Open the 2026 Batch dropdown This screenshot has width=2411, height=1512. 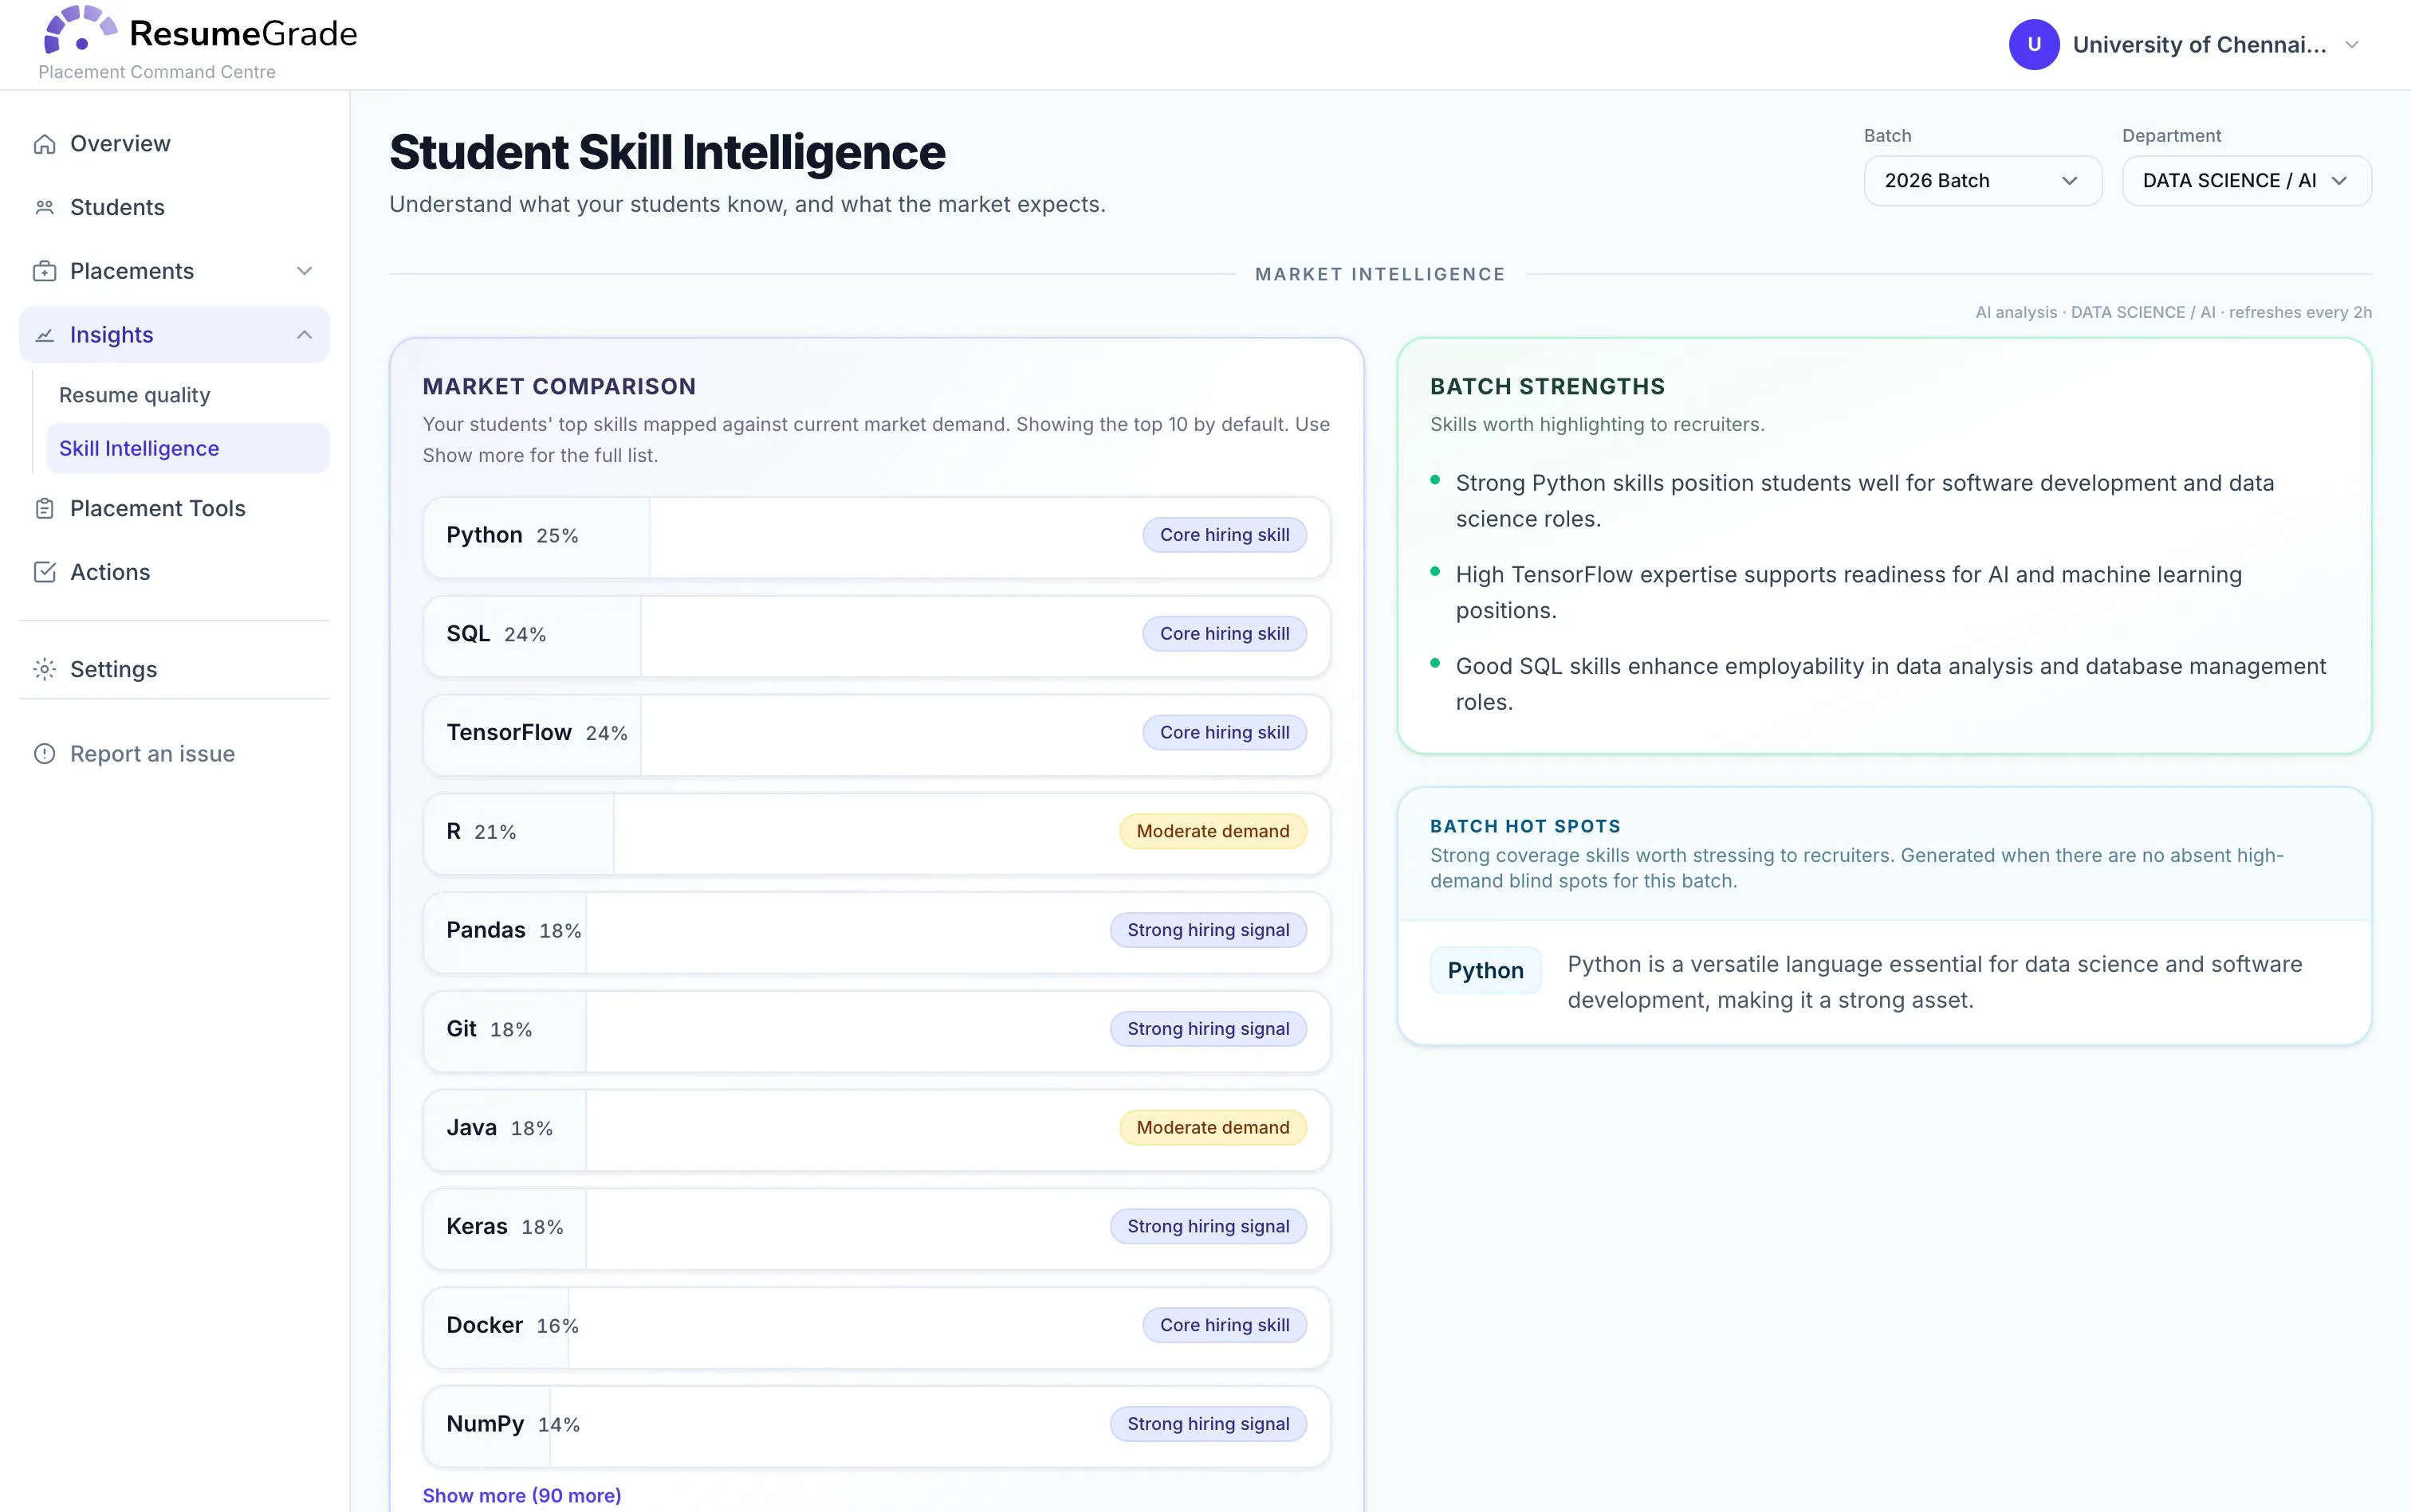1981,181
